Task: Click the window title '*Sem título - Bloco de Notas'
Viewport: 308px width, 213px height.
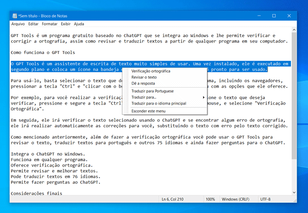Action: click(43, 16)
